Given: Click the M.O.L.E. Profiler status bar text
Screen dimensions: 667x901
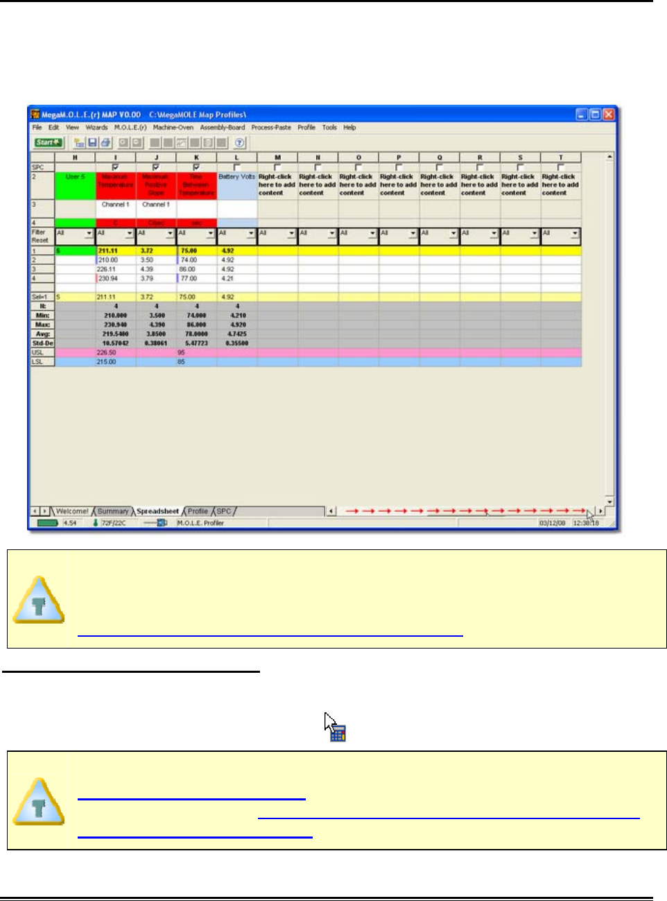Looking at the screenshot, I should coord(201,523).
